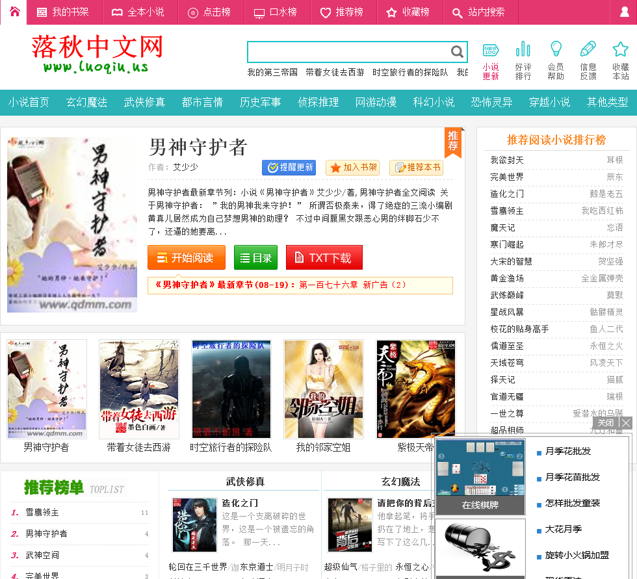Click TXT下载 red button

[x=324, y=257]
